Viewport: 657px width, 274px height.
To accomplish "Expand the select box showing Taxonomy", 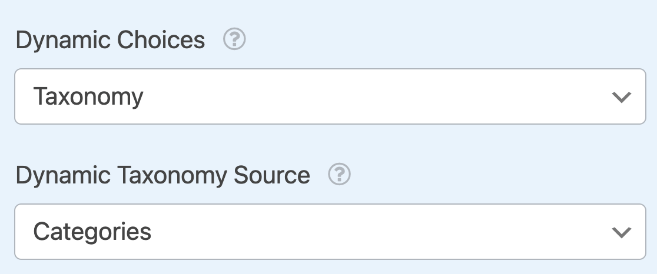I will [330, 96].
